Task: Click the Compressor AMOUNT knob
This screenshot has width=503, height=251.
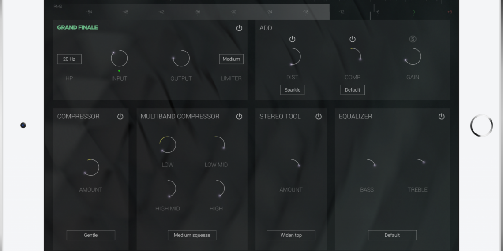Action: click(x=91, y=167)
